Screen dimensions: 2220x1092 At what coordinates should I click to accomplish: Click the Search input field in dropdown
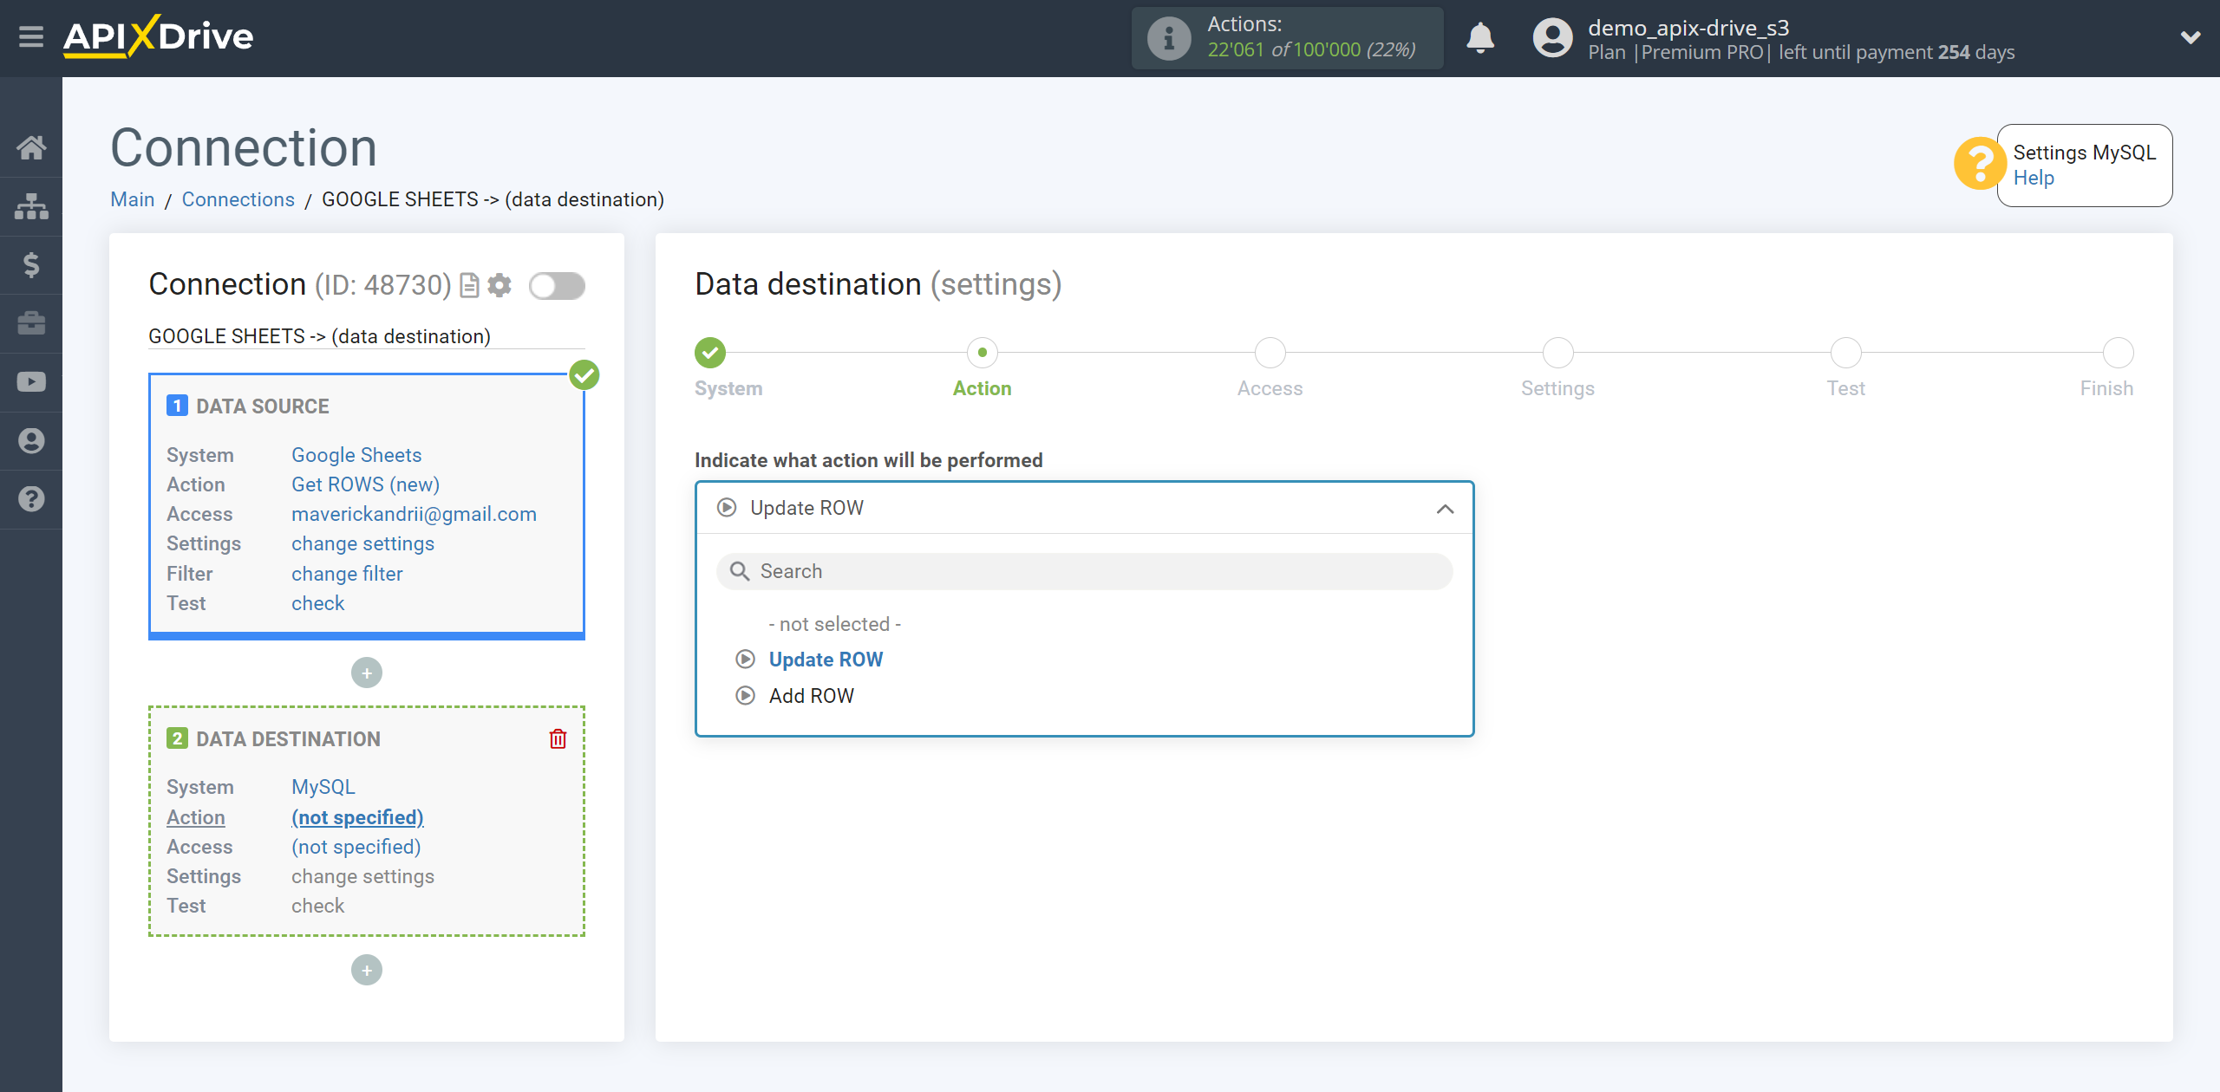click(1083, 570)
